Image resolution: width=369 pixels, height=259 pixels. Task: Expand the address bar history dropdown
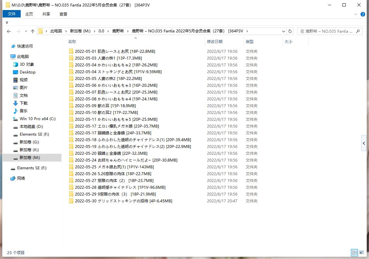pos(283,31)
